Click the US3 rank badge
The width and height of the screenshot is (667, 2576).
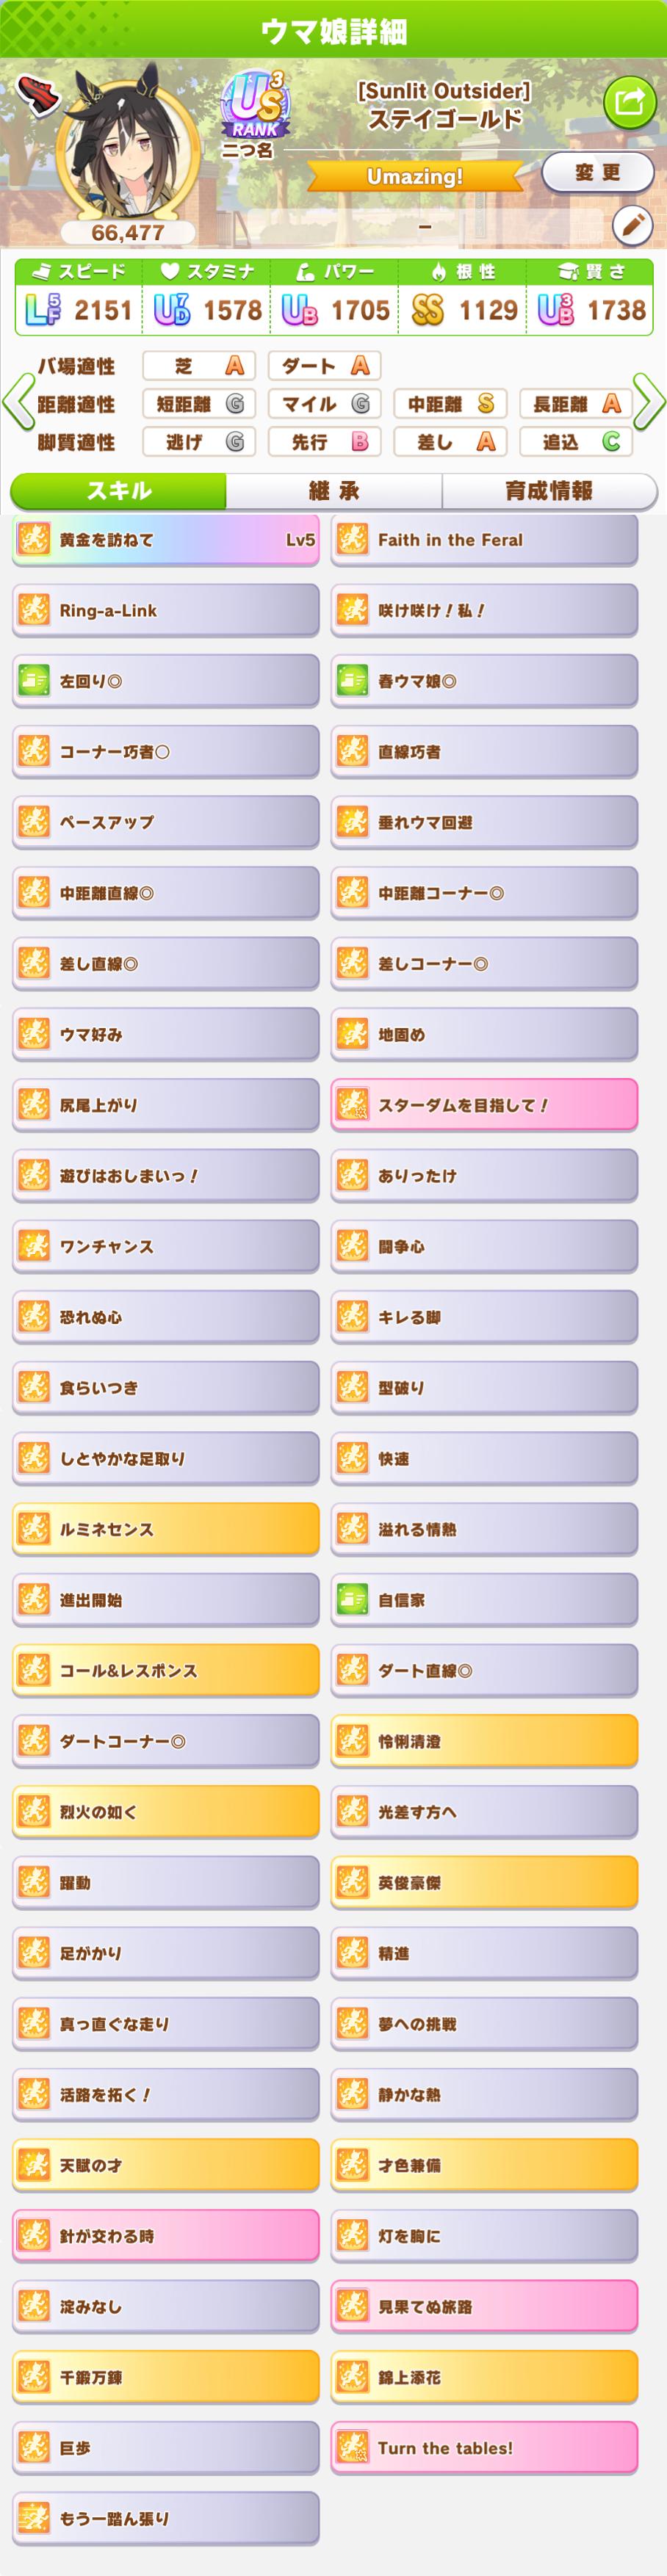pos(256,105)
